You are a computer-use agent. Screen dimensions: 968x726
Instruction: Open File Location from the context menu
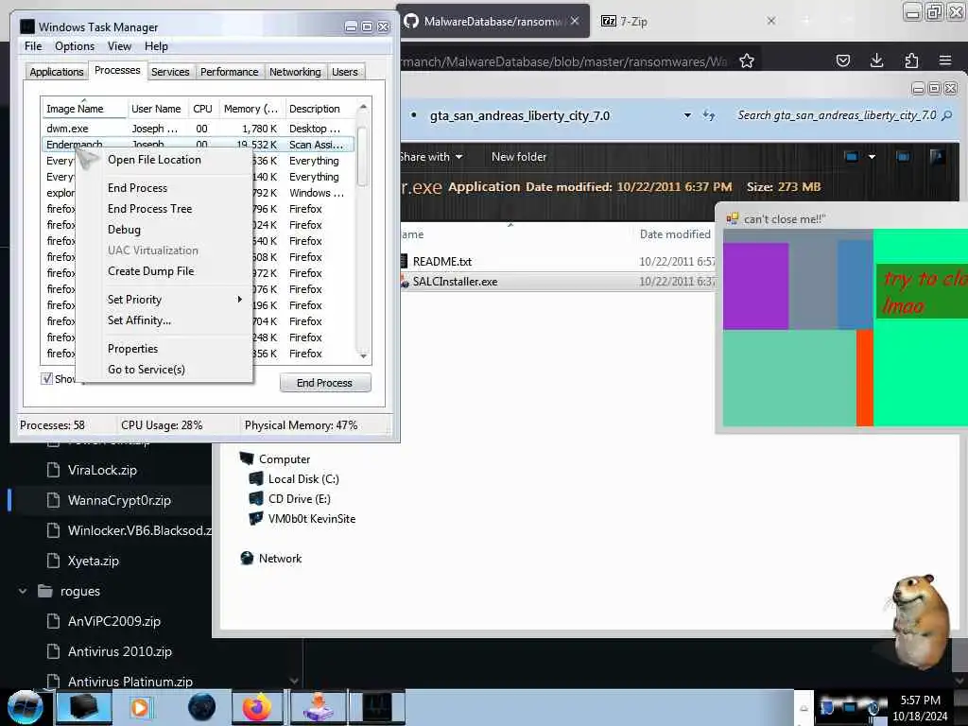(154, 160)
